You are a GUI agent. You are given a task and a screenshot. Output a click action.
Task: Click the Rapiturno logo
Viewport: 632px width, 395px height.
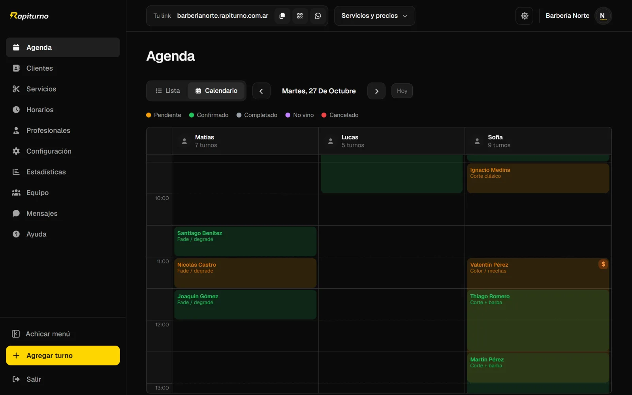(x=29, y=16)
